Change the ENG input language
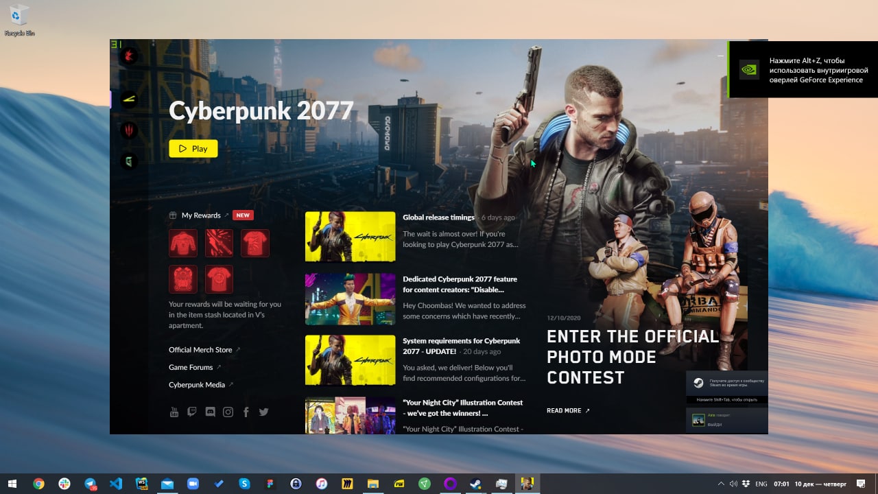878x494 pixels. click(761, 484)
